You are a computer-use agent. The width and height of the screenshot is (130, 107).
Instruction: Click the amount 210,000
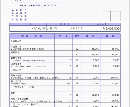coord(115,78)
